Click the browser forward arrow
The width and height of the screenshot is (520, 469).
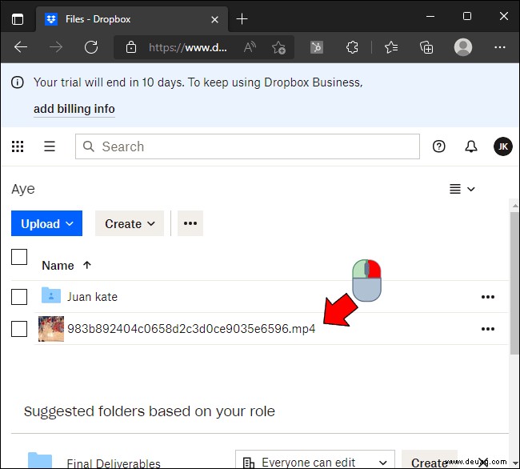coord(56,47)
